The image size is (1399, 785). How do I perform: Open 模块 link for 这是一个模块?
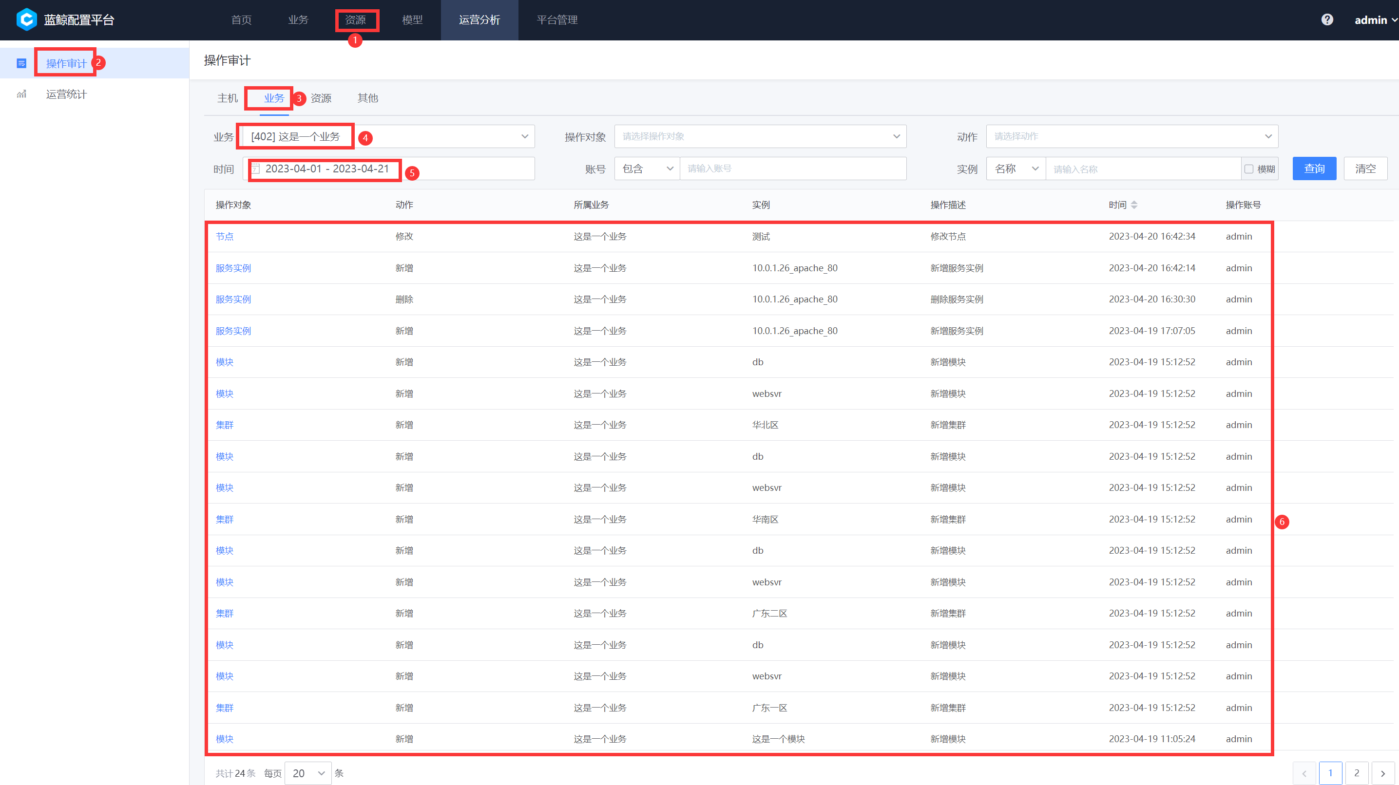[x=224, y=739]
